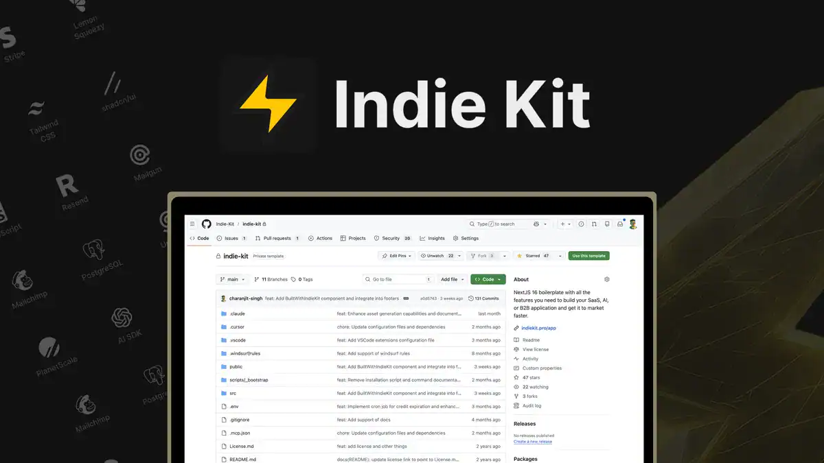The width and height of the screenshot is (824, 463).
Task: Click the Create a new release link
Action: click(533, 442)
